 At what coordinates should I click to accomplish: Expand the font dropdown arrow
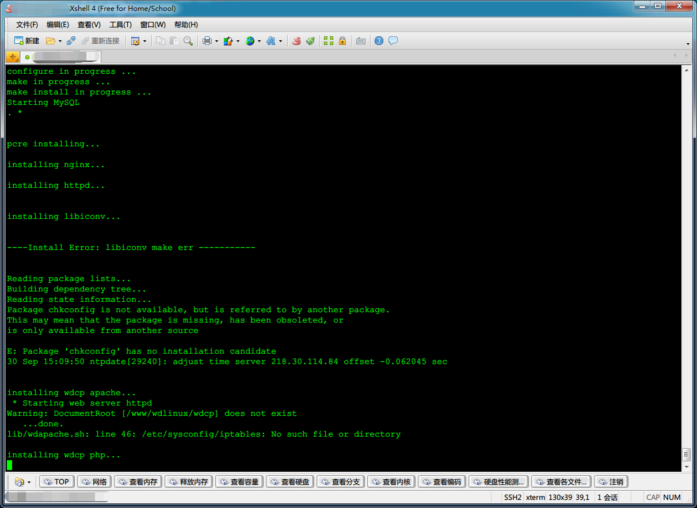[x=280, y=41]
